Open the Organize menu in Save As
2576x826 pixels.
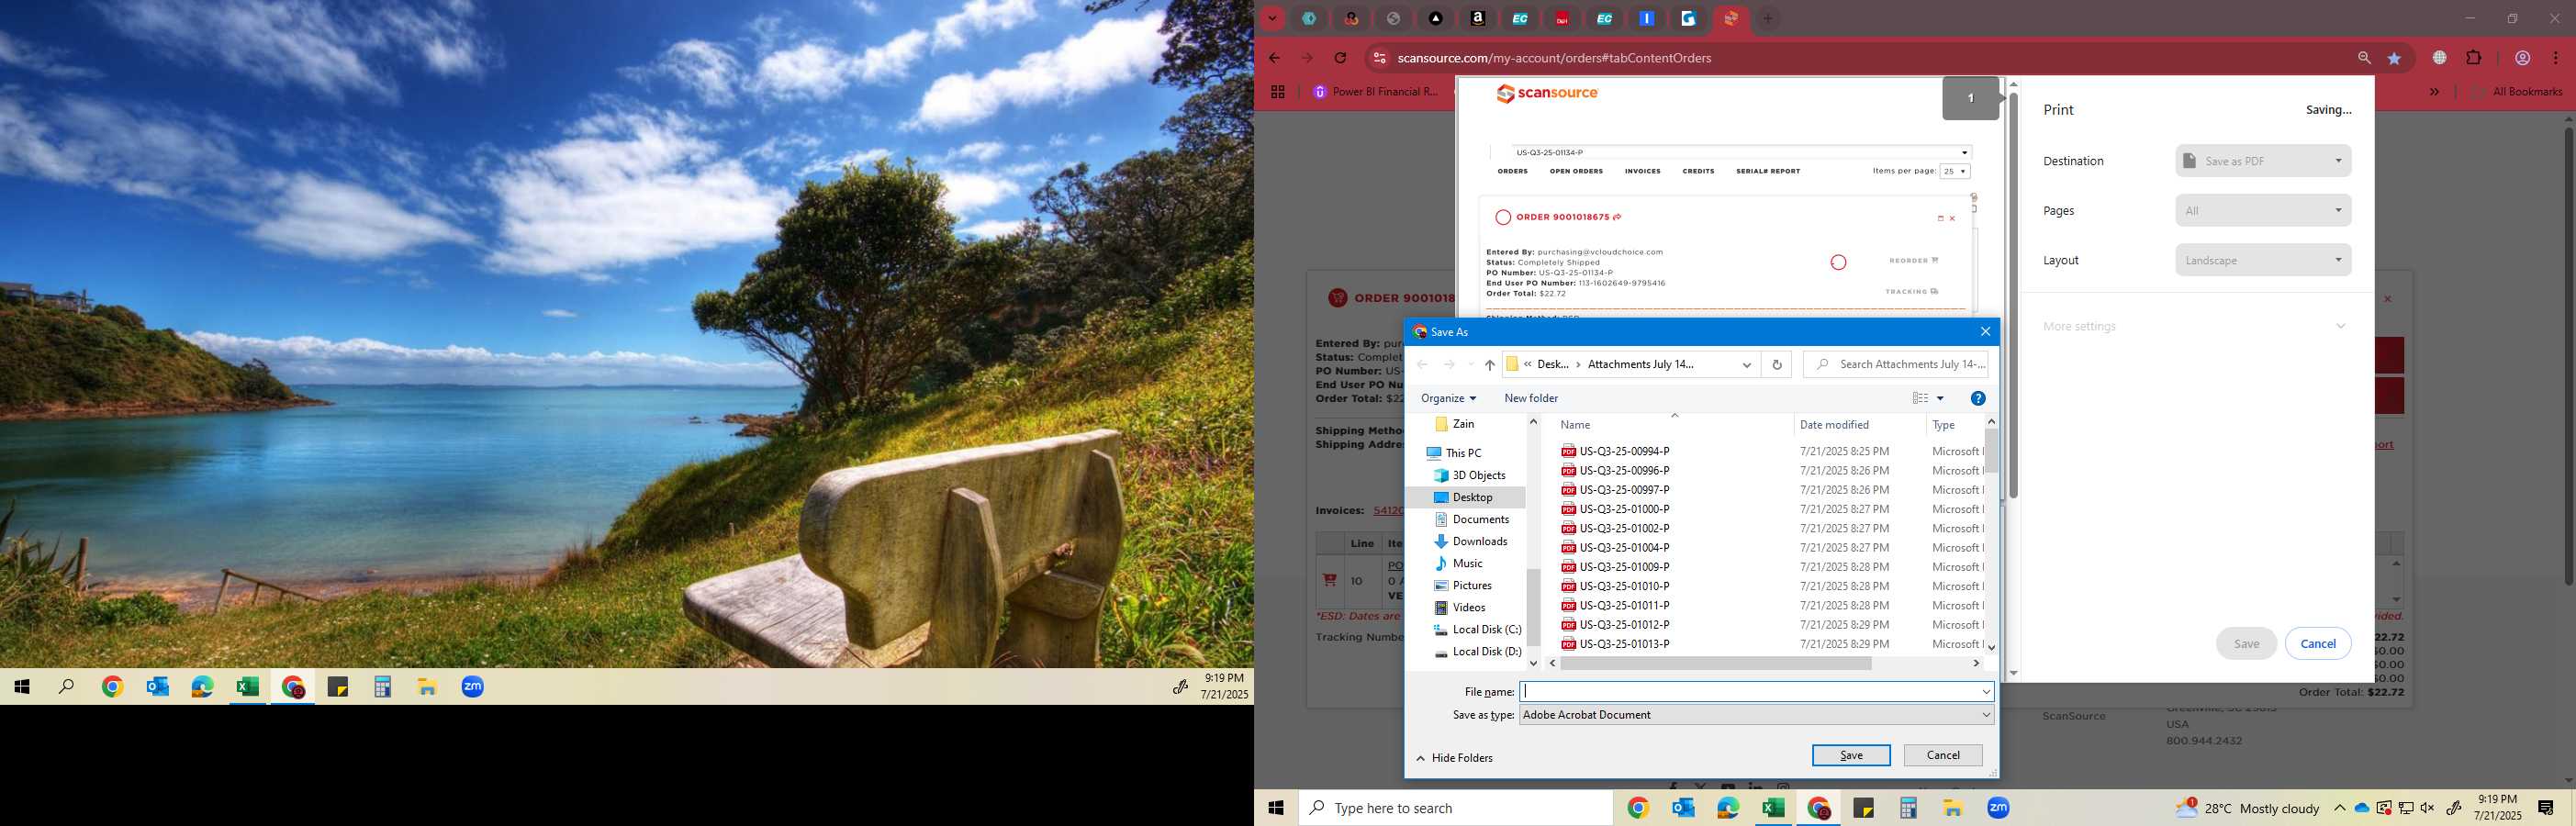point(1448,398)
